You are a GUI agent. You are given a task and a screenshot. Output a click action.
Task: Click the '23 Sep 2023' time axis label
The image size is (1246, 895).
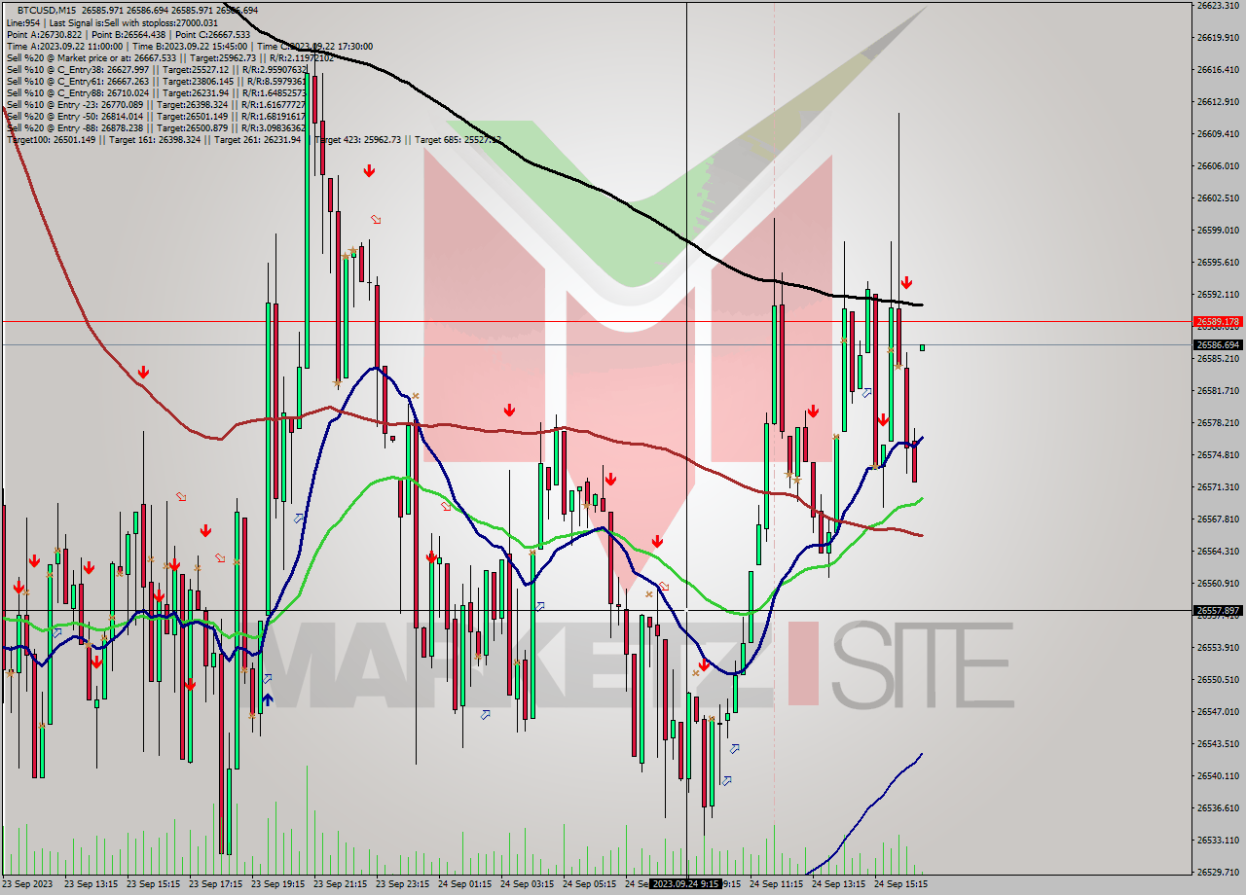[26, 884]
